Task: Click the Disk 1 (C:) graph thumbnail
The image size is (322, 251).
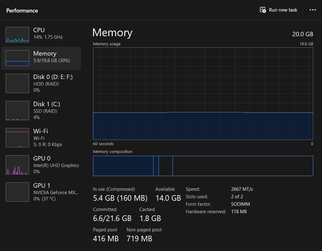Action: [17, 111]
